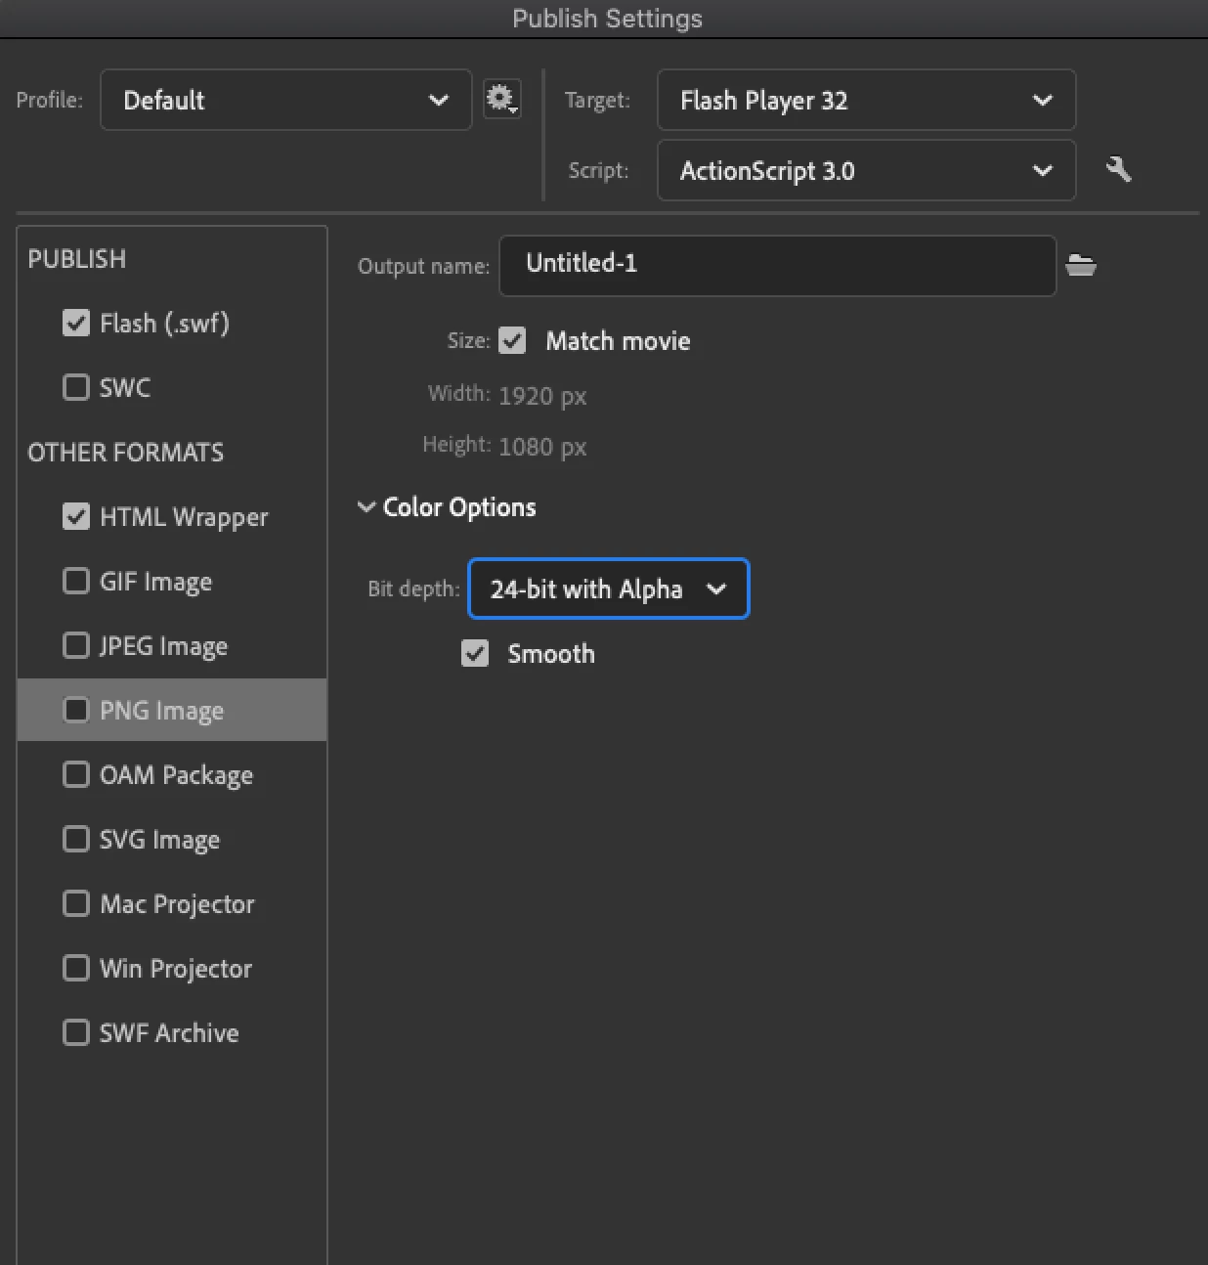This screenshot has height=1265, width=1208.
Task: Enable SVG Image checkbox
Action: click(x=76, y=839)
